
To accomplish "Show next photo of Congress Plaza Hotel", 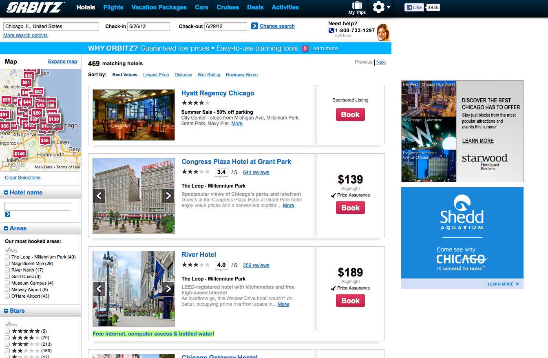I will [x=168, y=196].
